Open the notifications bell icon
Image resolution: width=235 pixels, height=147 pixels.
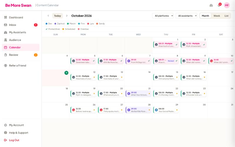219,5
